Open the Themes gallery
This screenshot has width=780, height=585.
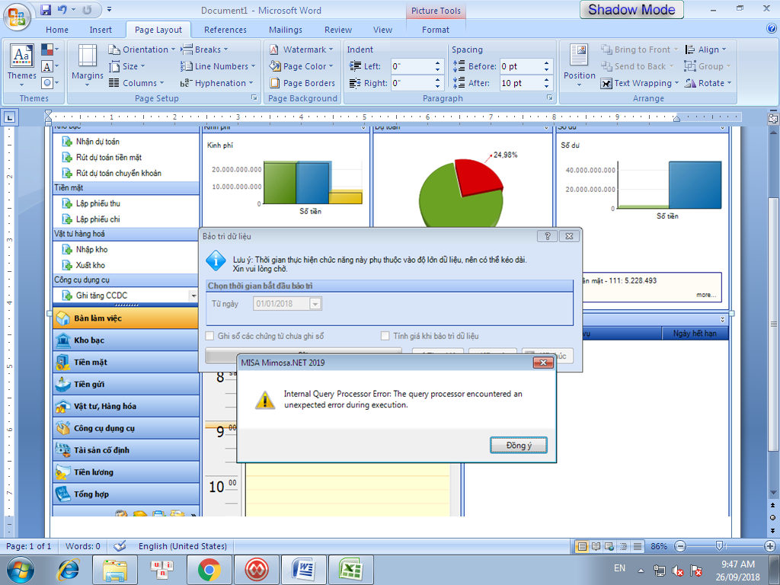[21, 66]
